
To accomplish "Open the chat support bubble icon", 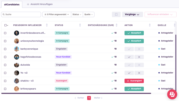I will (x=172, y=94).
